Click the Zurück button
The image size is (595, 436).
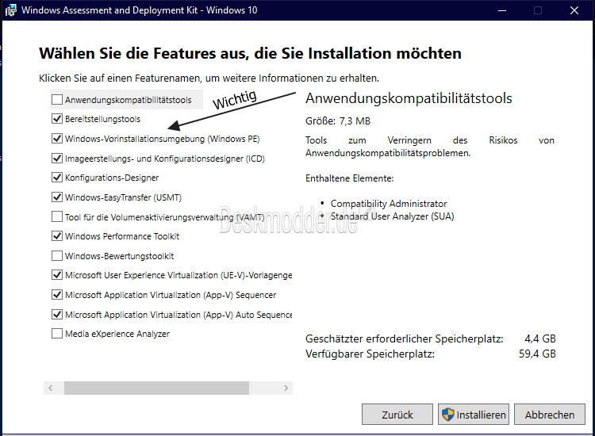point(397,415)
